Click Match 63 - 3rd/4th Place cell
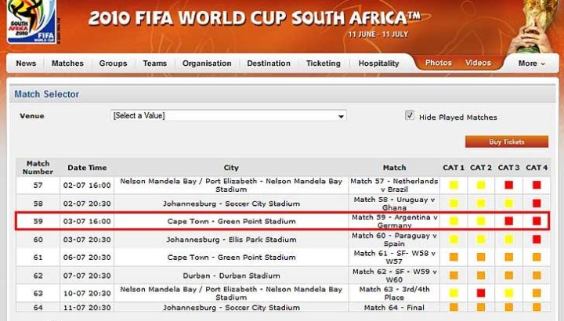This screenshot has width=564, height=321. click(394, 294)
